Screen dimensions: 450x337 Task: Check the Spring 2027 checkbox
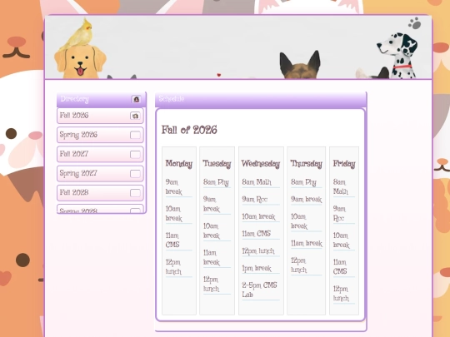[x=135, y=174]
